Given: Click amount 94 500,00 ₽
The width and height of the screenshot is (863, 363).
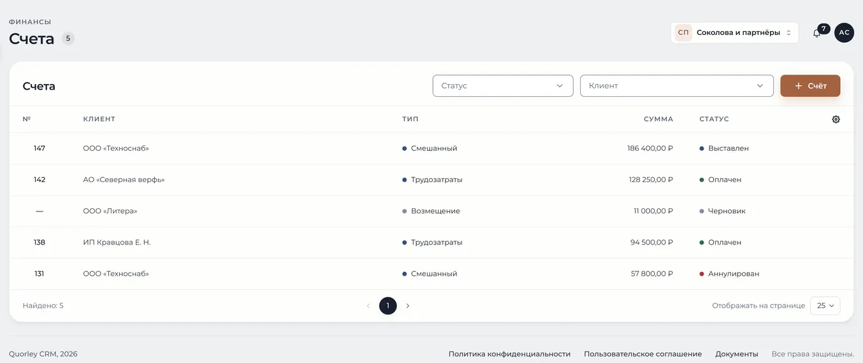Looking at the screenshot, I should (x=652, y=243).
